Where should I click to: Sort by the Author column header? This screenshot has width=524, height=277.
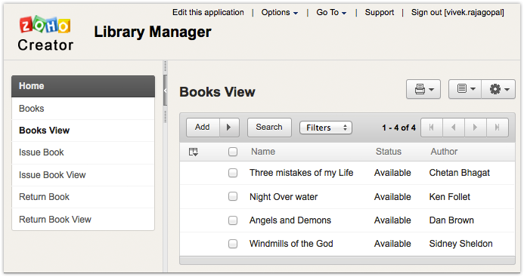pos(444,152)
